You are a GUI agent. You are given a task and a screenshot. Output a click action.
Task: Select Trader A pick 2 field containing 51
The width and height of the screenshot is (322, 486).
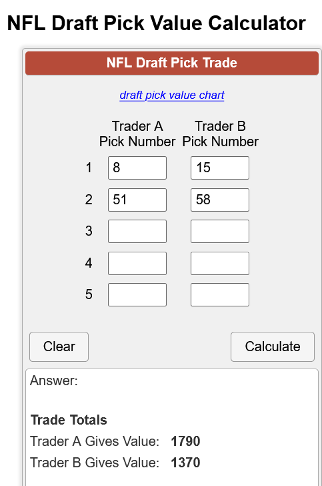pyautogui.click(x=137, y=200)
